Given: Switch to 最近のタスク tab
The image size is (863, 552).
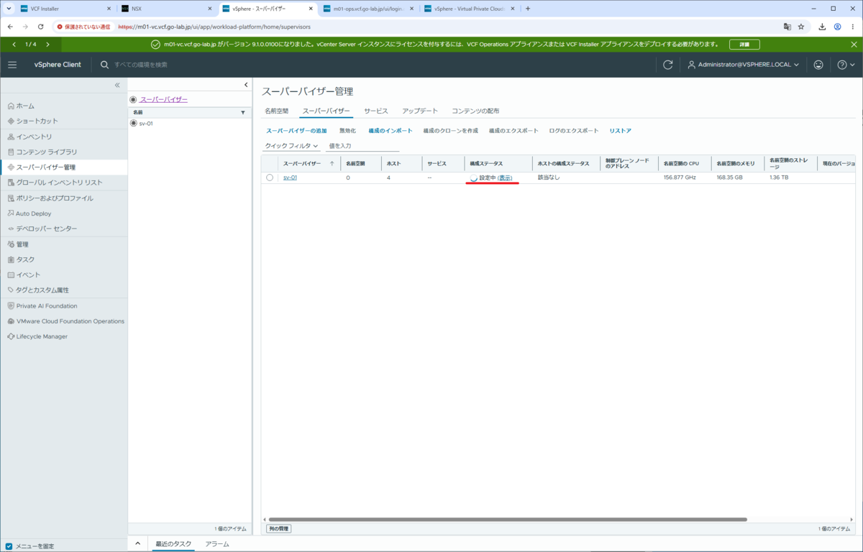Looking at the screenshot, I should (173, 544).
